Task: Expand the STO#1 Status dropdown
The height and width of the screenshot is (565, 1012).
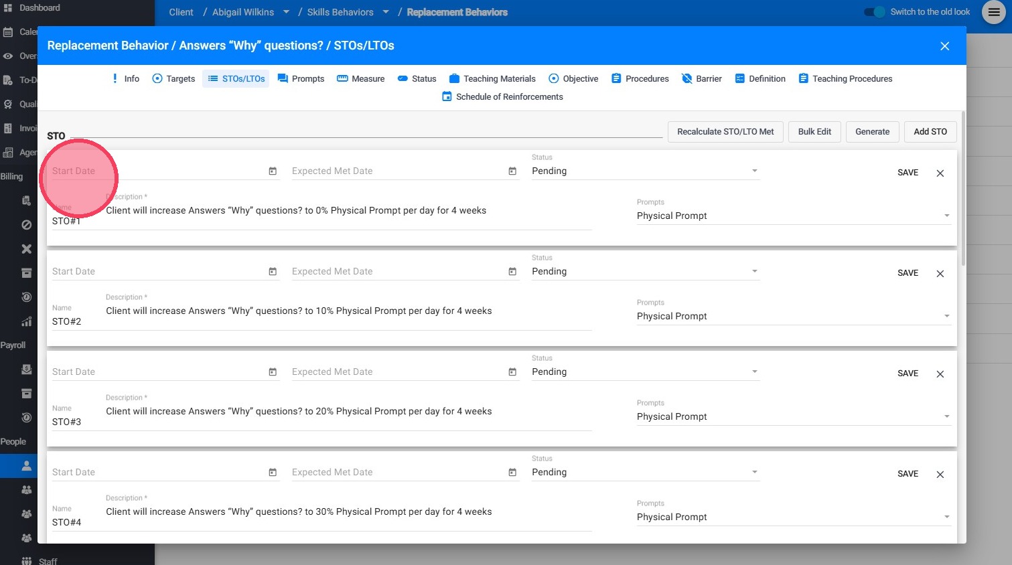Action: [x=754, y=171]
